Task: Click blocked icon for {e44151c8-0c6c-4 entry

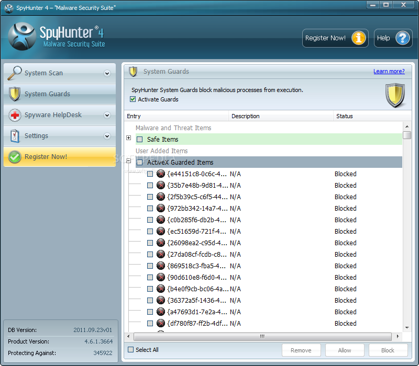Action: [161, 174]
